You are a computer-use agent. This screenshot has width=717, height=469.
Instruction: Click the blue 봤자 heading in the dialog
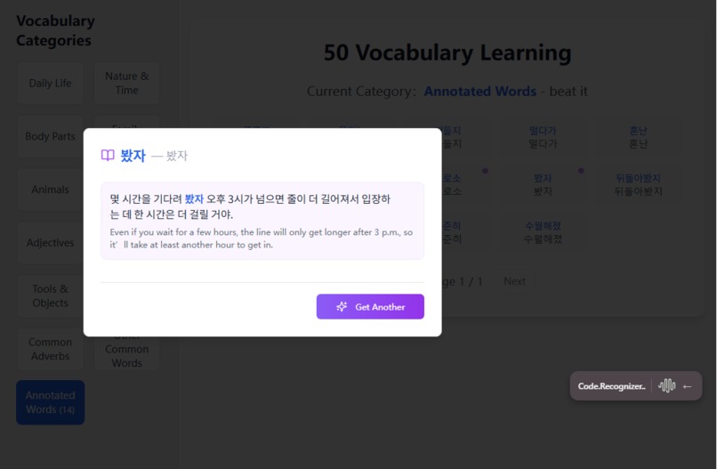(x=133, y=156)
